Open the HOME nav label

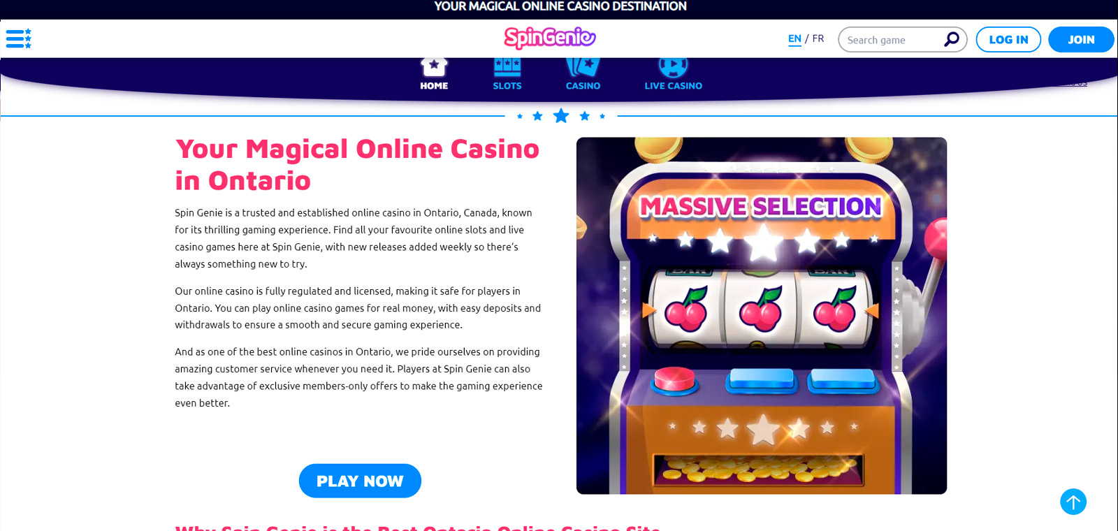pos(434,86)
